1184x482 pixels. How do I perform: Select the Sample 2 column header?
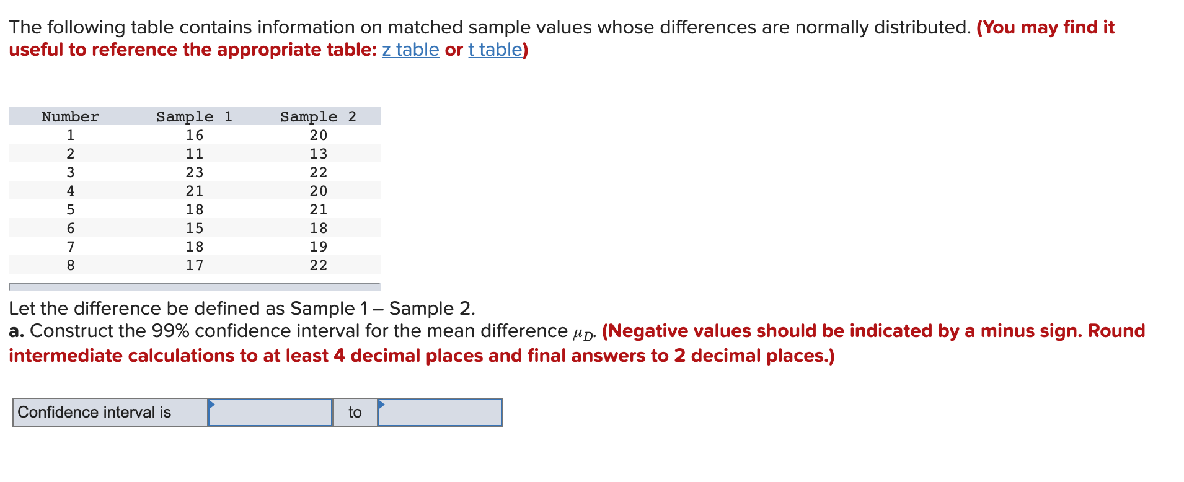pos(318,116)
